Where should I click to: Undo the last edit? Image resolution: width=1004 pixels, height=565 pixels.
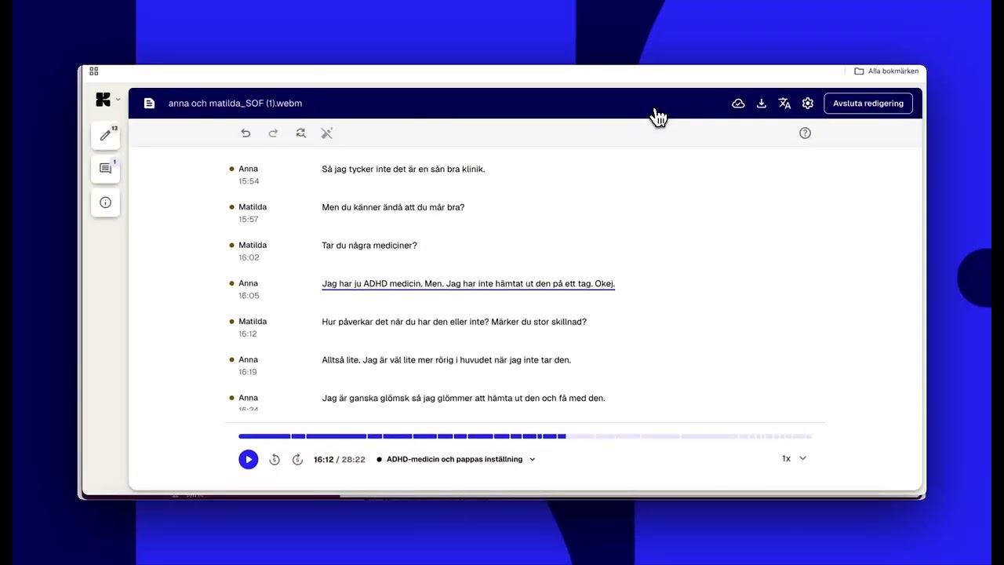[x=246, y=133]
